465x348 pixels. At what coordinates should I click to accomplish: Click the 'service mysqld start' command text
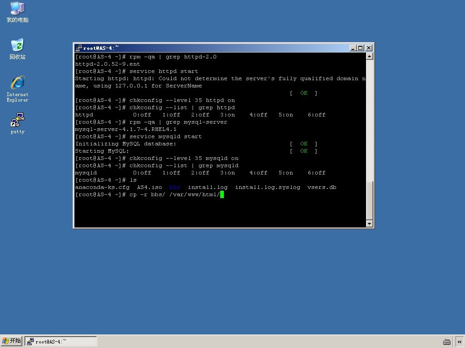(165, 136)
